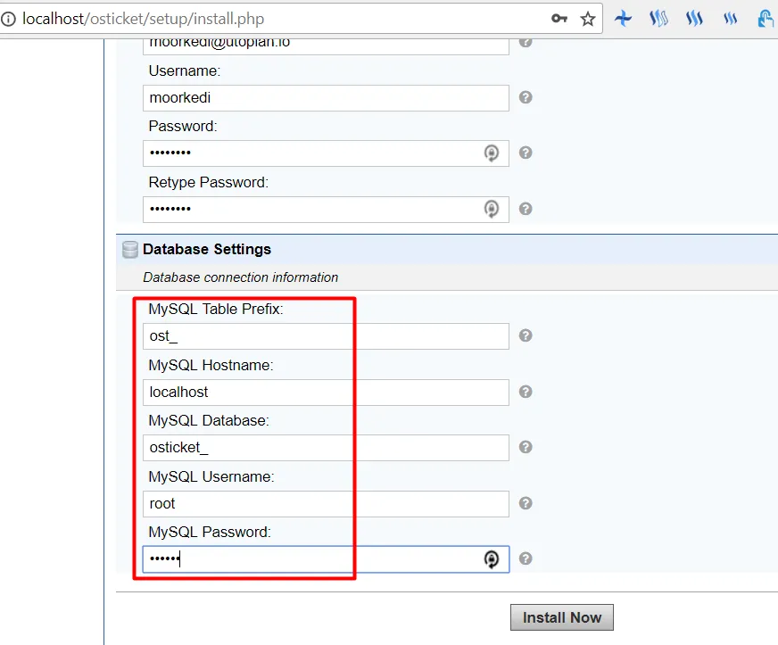778x645 pixels.
Task: Open help for the Password field
Action: pos(526,153)
